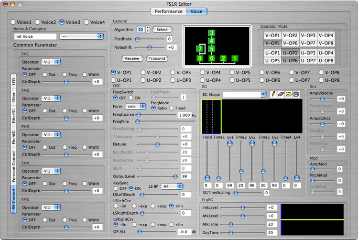
Task: Click operator 2 block in algorithm display
Action: click(223, 58)
